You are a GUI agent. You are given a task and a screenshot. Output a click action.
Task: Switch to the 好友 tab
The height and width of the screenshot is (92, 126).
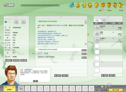tap(104, 20)
